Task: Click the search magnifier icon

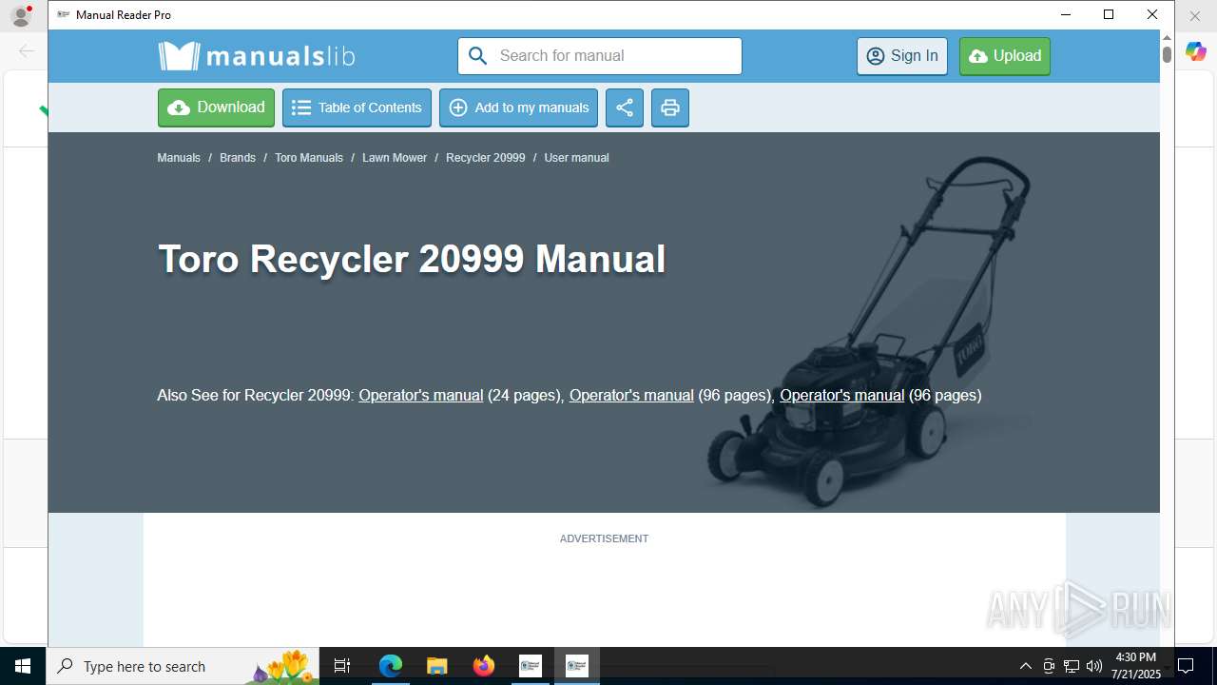Action: coord(478,56)
